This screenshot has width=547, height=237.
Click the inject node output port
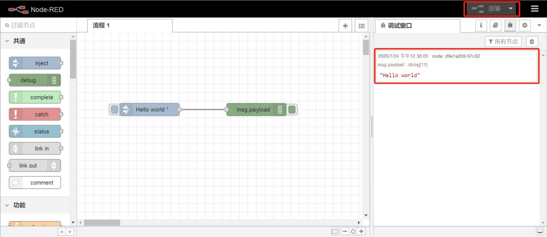pyautogui.click(x=179, y=110)
